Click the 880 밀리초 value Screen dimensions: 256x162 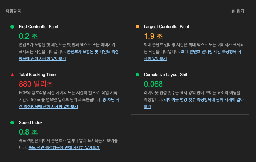(36, 84)
